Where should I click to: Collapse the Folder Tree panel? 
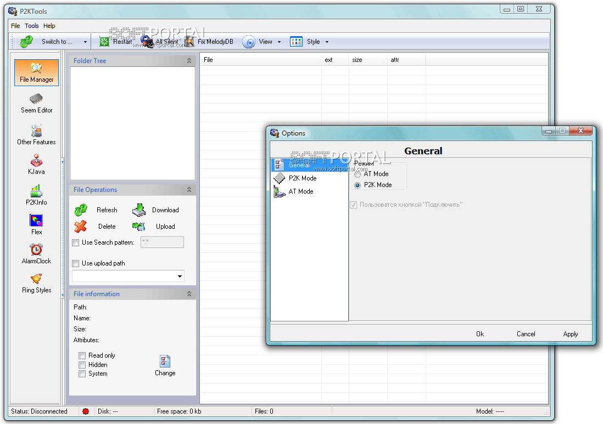point(189,61)
